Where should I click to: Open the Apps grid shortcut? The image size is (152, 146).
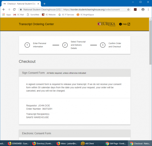(x=7, y=15)
